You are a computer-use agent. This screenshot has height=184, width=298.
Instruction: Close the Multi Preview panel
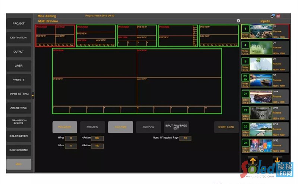tap(238, 21)
